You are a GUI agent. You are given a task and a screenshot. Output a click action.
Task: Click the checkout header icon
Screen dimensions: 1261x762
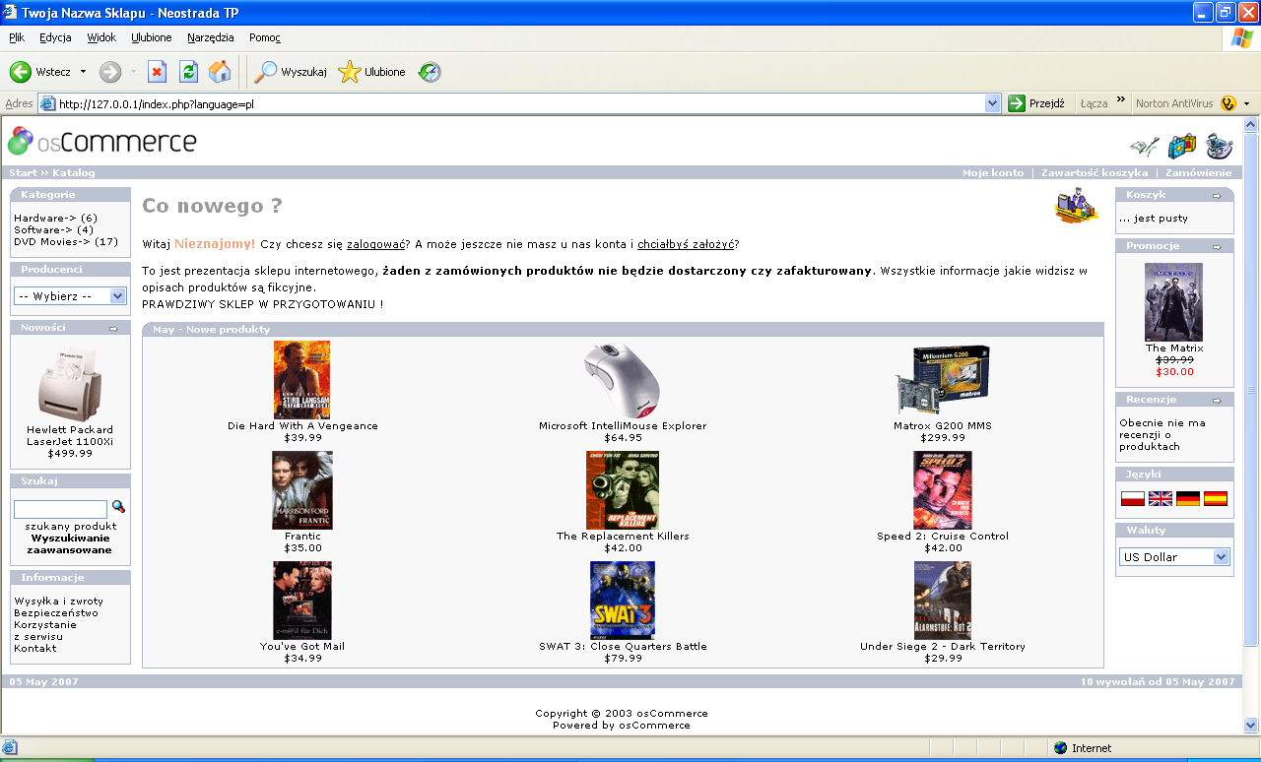[x=1220, y=147]
